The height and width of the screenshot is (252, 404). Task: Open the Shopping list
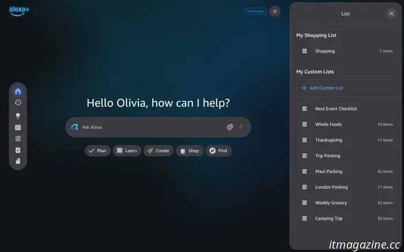click(x=347, y=51)
